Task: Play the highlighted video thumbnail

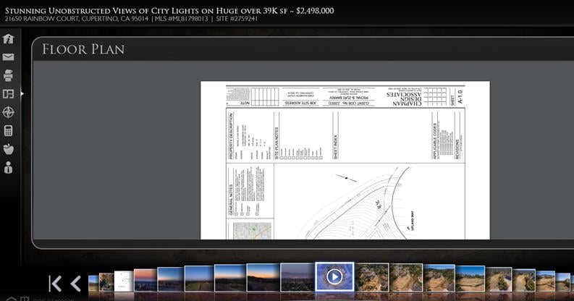Action: (x=334, y=277)
